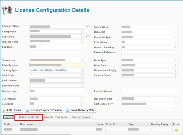Click the help icon next to Customer ID
This screenshot has width=183, height=135.
tap(175, 27)
